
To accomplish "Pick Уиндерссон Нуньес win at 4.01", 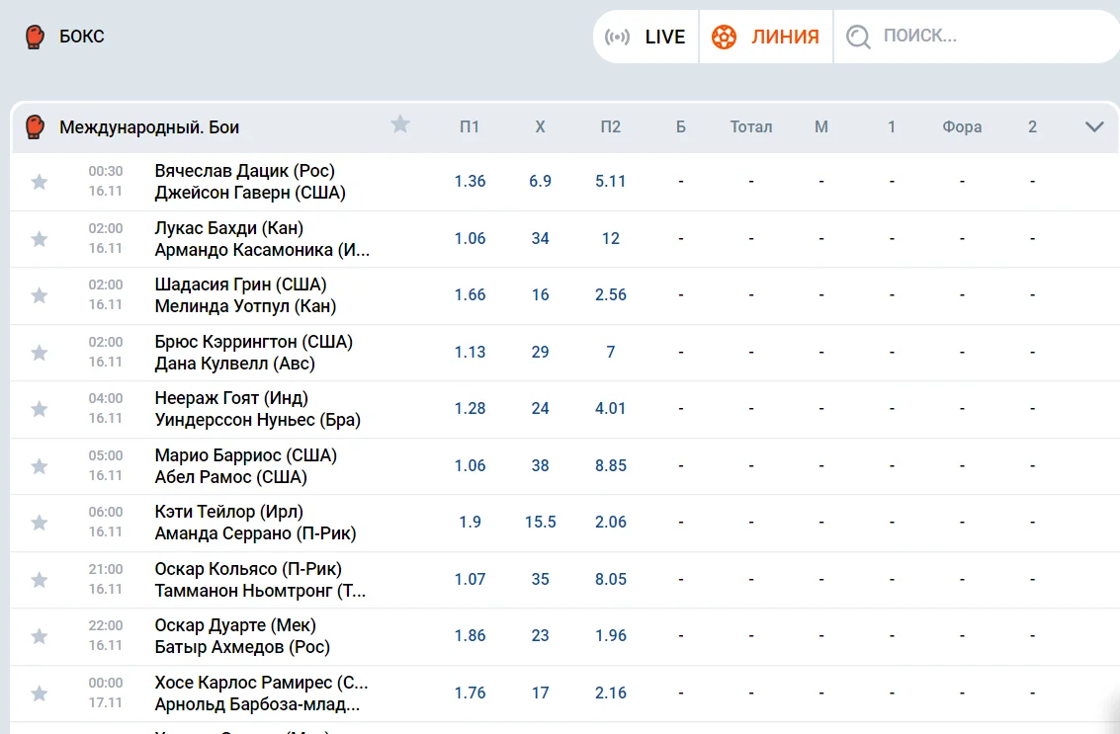I will pyautogui.click(x=611, y=408).
